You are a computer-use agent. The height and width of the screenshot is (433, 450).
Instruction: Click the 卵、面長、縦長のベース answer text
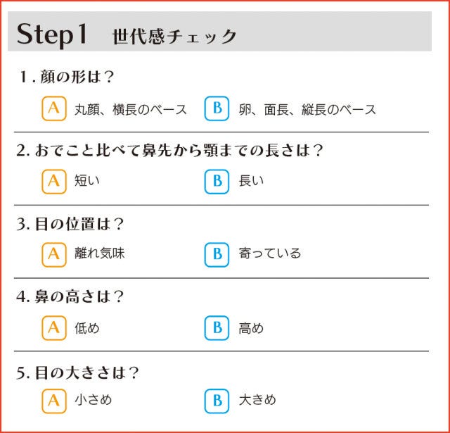307,109
